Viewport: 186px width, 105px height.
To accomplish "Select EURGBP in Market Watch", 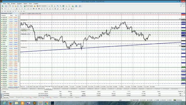I will [10, 29].
